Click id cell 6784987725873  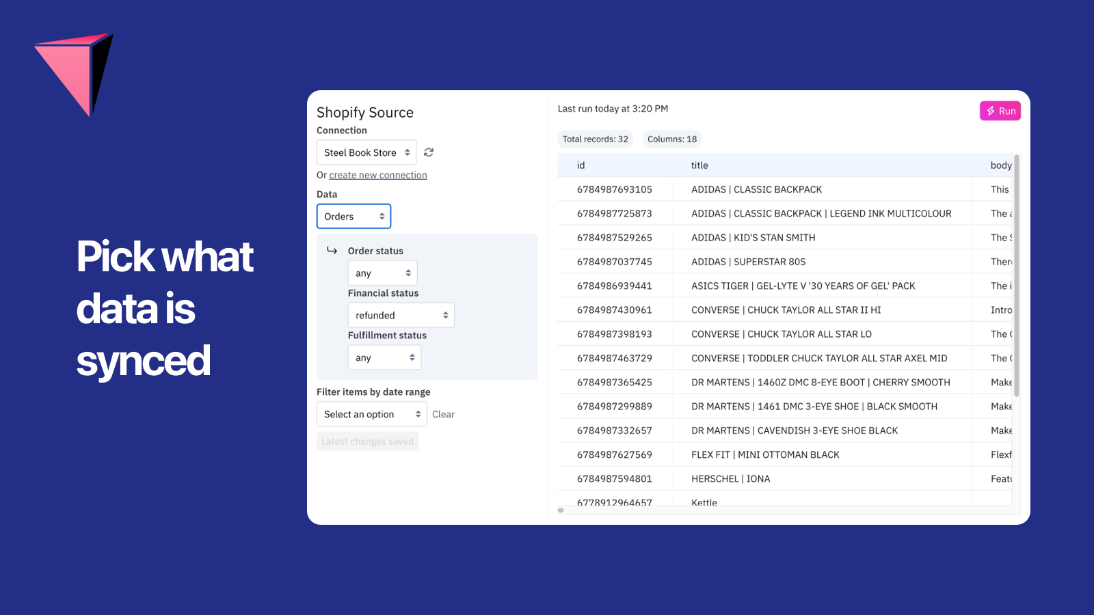tap(615, 213)
